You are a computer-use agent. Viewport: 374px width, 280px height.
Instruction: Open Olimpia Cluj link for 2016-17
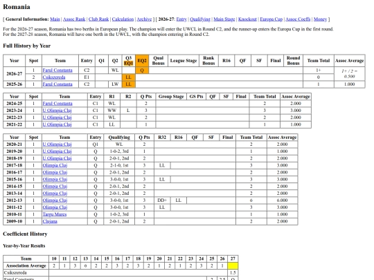pos(55,172)
